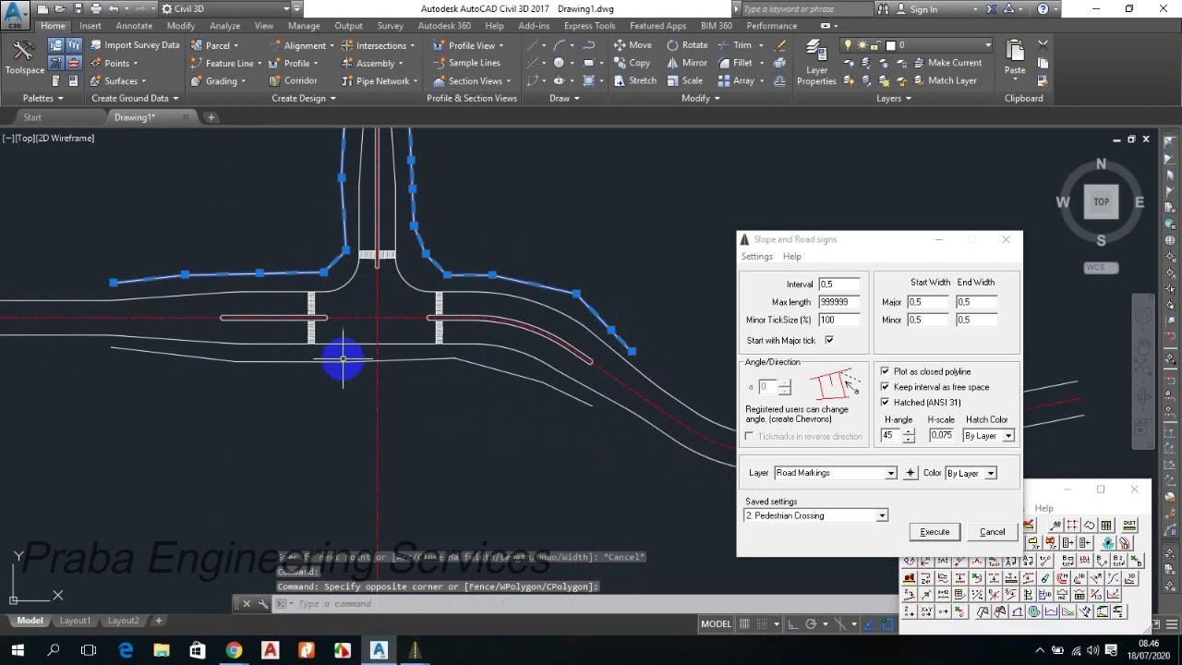The width and height of the screenshot is (1182, 665).
Task: Click the Windows Start button
Action: click(x=18, y=650)
